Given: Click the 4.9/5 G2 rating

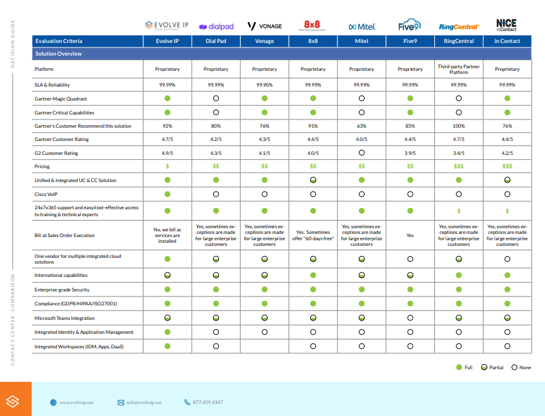Looking at the screenshot, I should coord(168,153).
